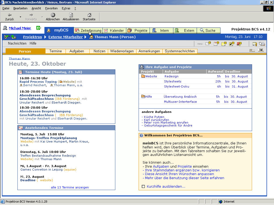
Task: Open the Datei menu
Action: [6, 8]
